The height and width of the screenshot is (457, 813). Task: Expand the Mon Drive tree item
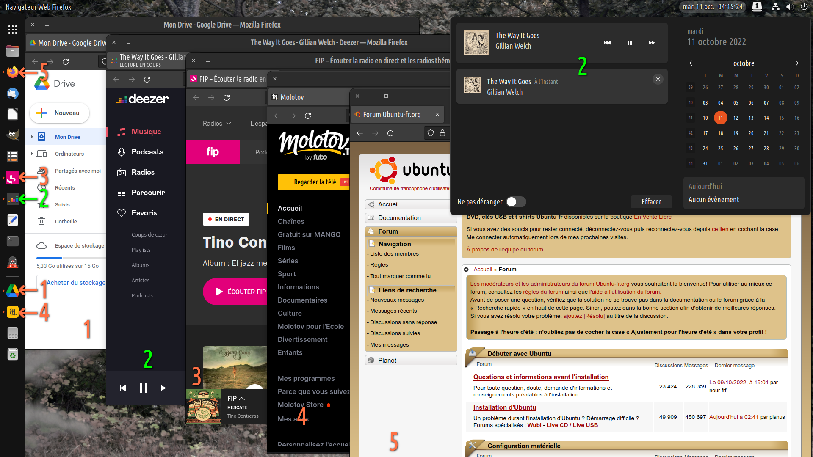(x=32, y=137)
